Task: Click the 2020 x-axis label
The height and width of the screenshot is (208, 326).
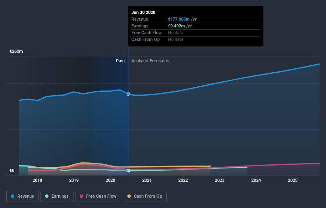Action: pyautogui.click(x=110, y=180)
